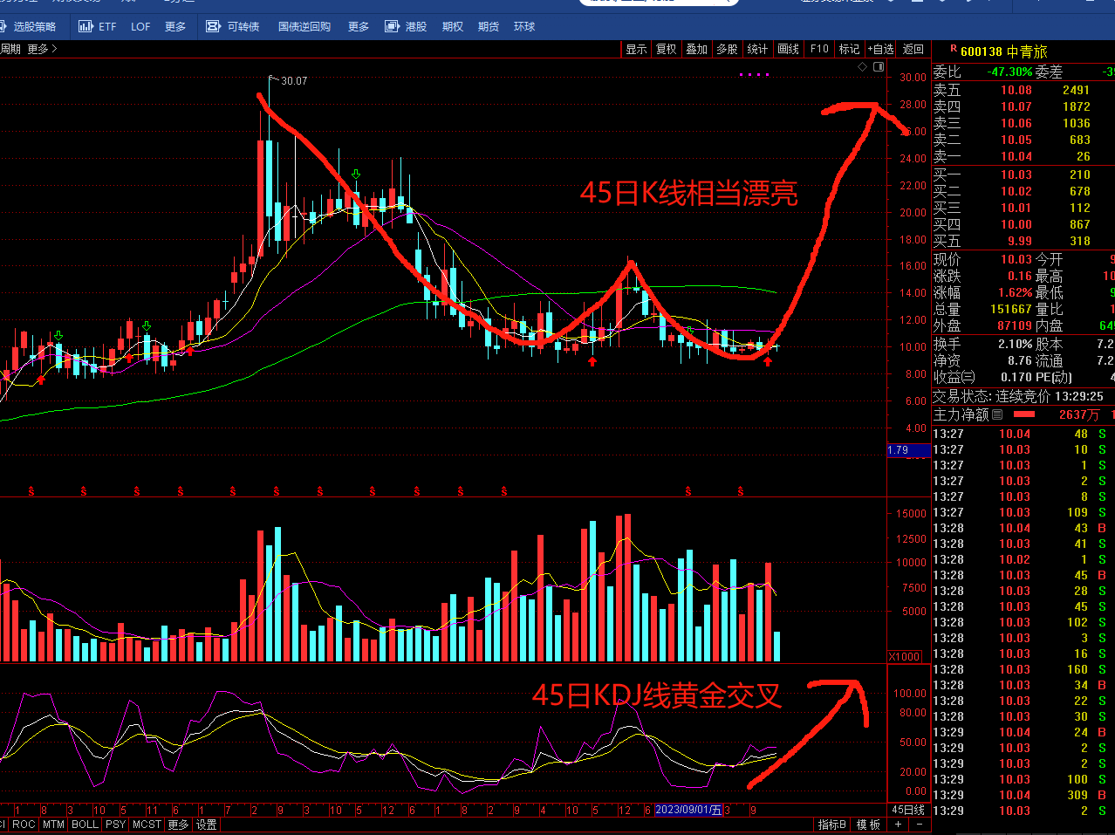Open 国债逆回购 treasury repo tab
The height and width of the screenshot is (835, 1115).
[x=304, y=27]
